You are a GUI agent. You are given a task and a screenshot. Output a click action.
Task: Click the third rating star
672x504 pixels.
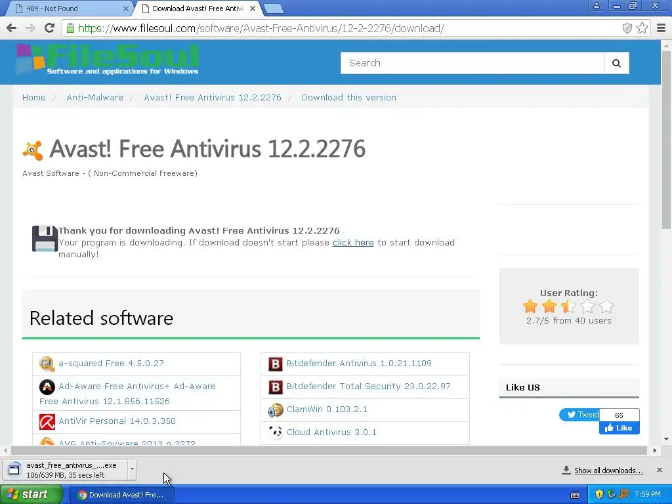click(568, 306)
